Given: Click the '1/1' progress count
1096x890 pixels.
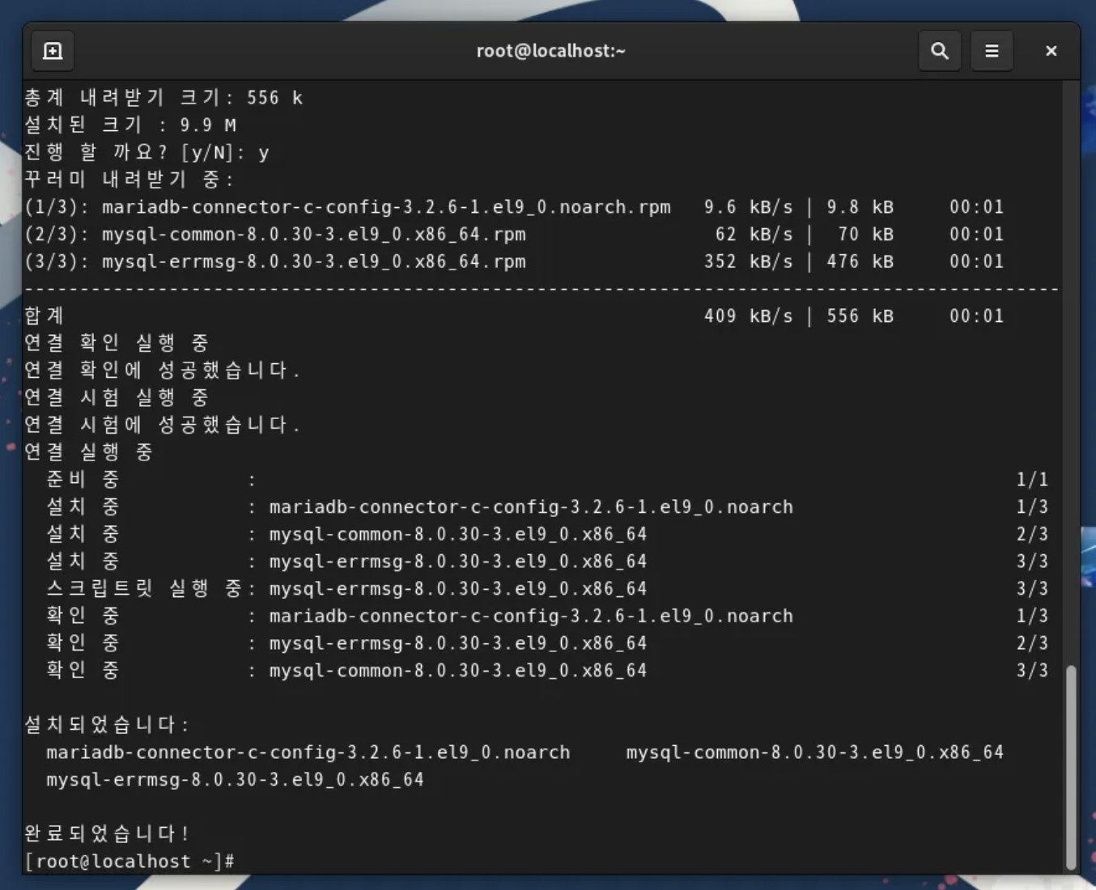Looking at the screenshot, I should click(1032, 480).
